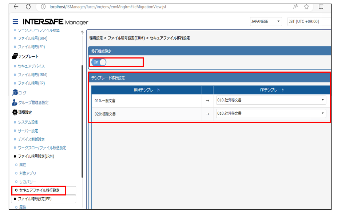Click the breadcrumb セキュアファイル移行設定 text
This screenshot has width=337, height=214.
pyautogui.click(x=170, y=38)
